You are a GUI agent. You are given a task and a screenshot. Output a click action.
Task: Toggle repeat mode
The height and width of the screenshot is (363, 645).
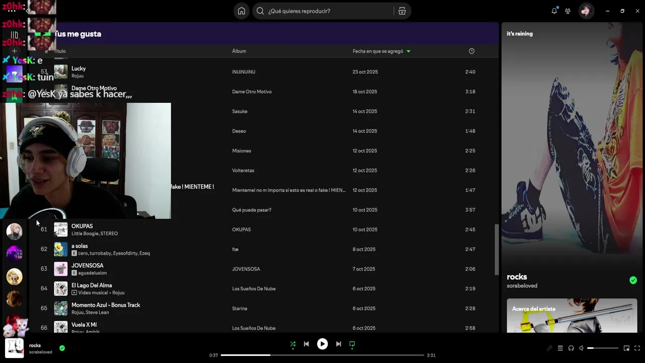(352, 344)
